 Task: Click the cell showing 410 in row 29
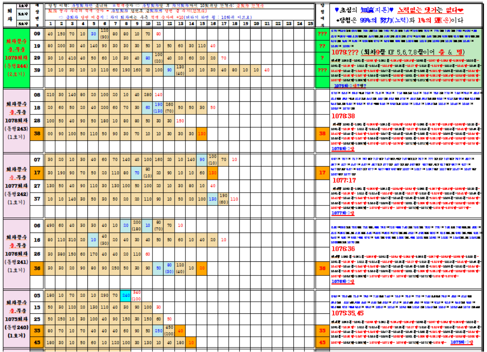72,58
